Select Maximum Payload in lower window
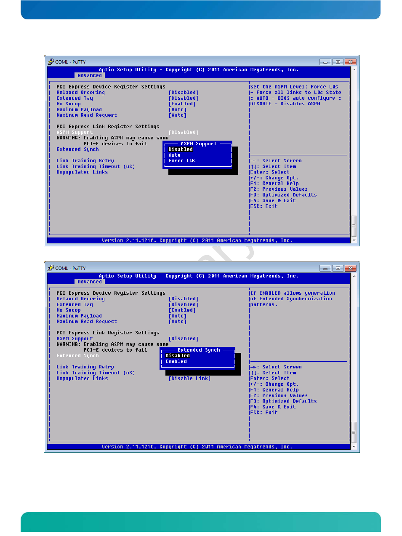 pyautogui.click(x=79, y=316)
